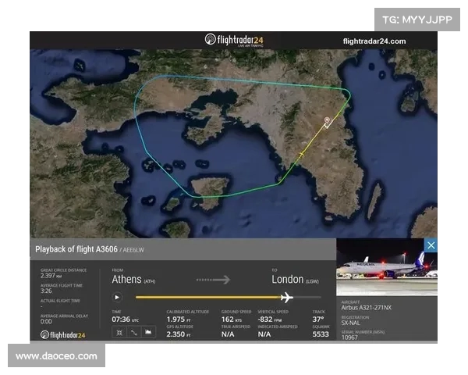Click the flight route path button
This screenshot has height=375, width=468.
pos(133,333)
